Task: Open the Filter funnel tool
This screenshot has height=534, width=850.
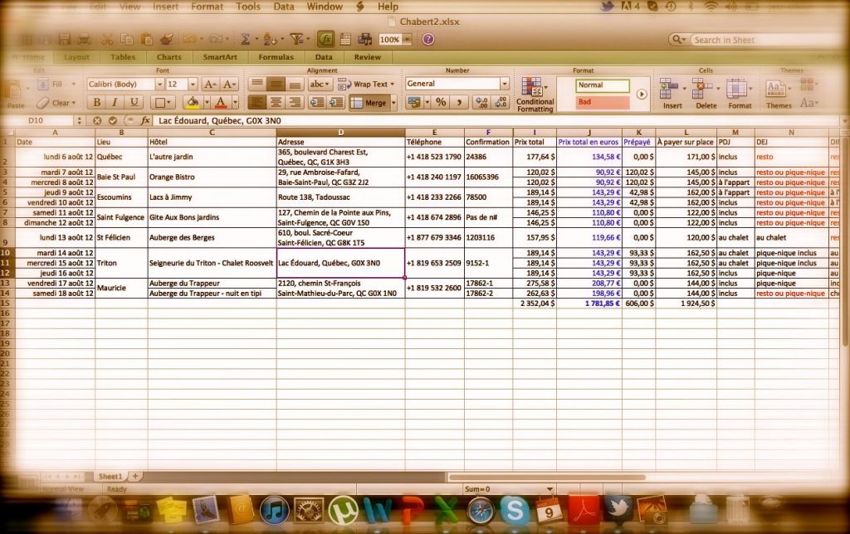Action: [297, 39]
